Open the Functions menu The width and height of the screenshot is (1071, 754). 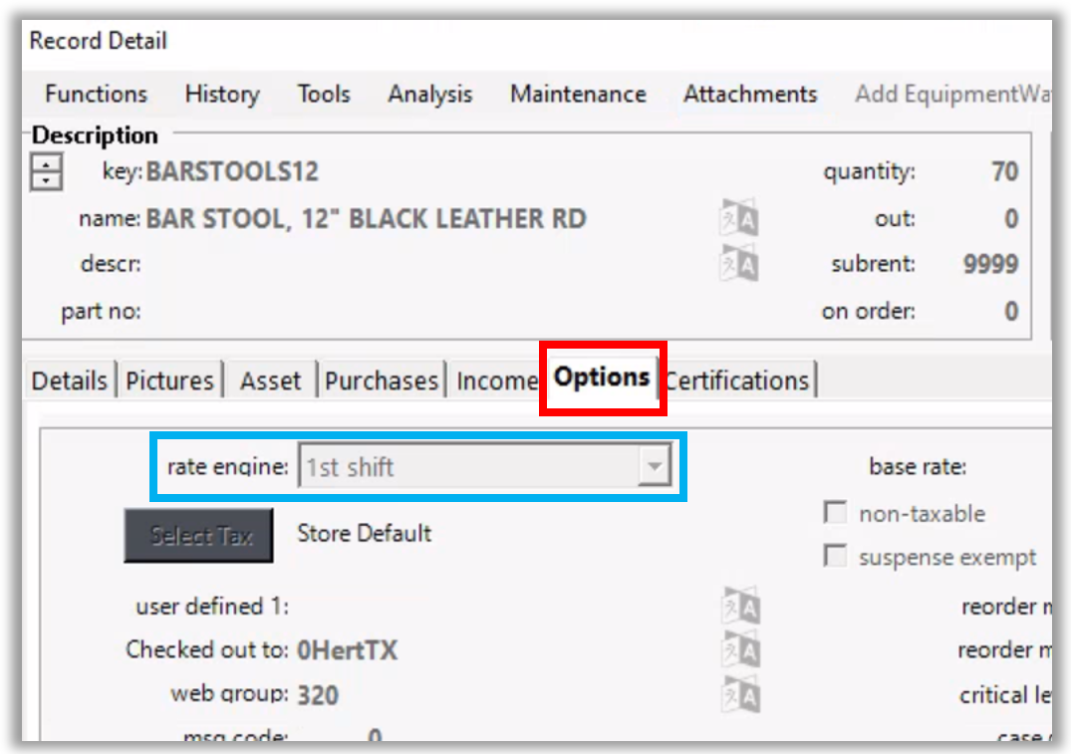point(96,94)
